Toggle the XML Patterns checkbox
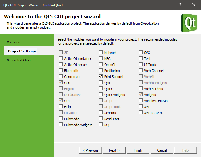Screen dimensions: 201x157 140,112
